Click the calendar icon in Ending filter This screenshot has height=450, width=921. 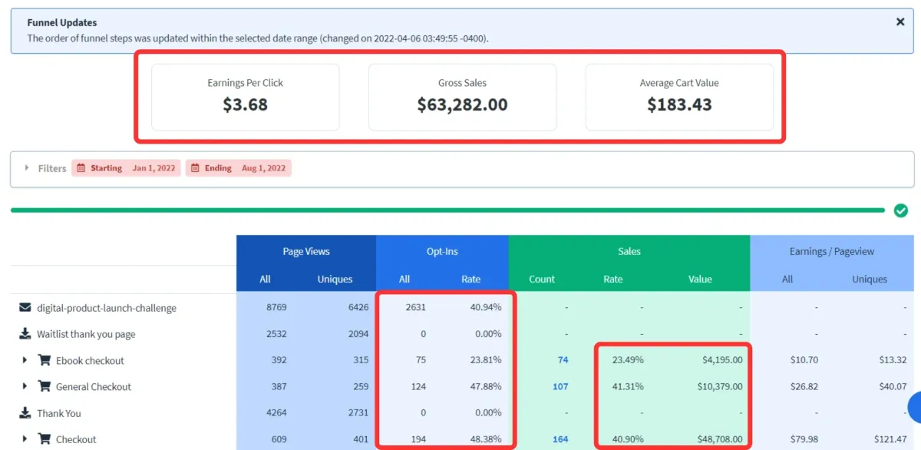tap(195, 168)
